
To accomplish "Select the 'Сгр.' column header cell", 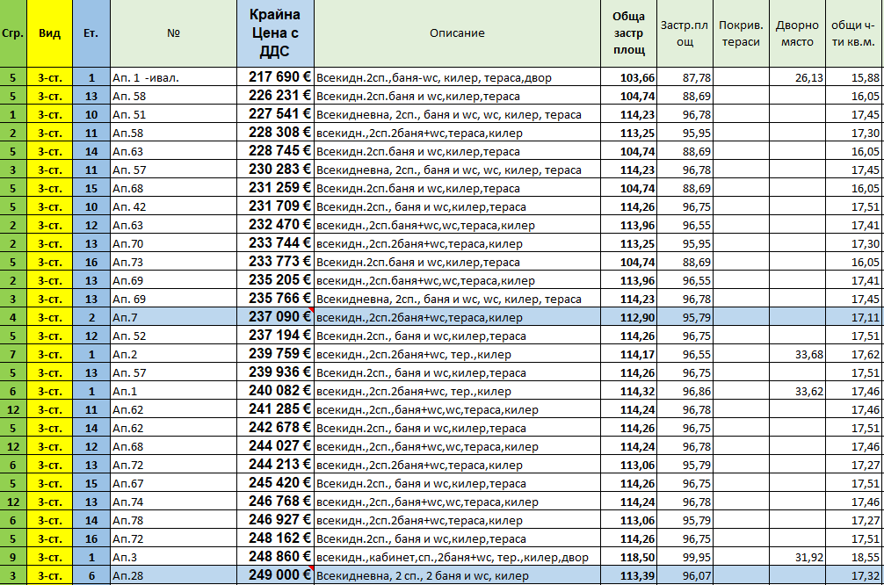I will (13, 33).
